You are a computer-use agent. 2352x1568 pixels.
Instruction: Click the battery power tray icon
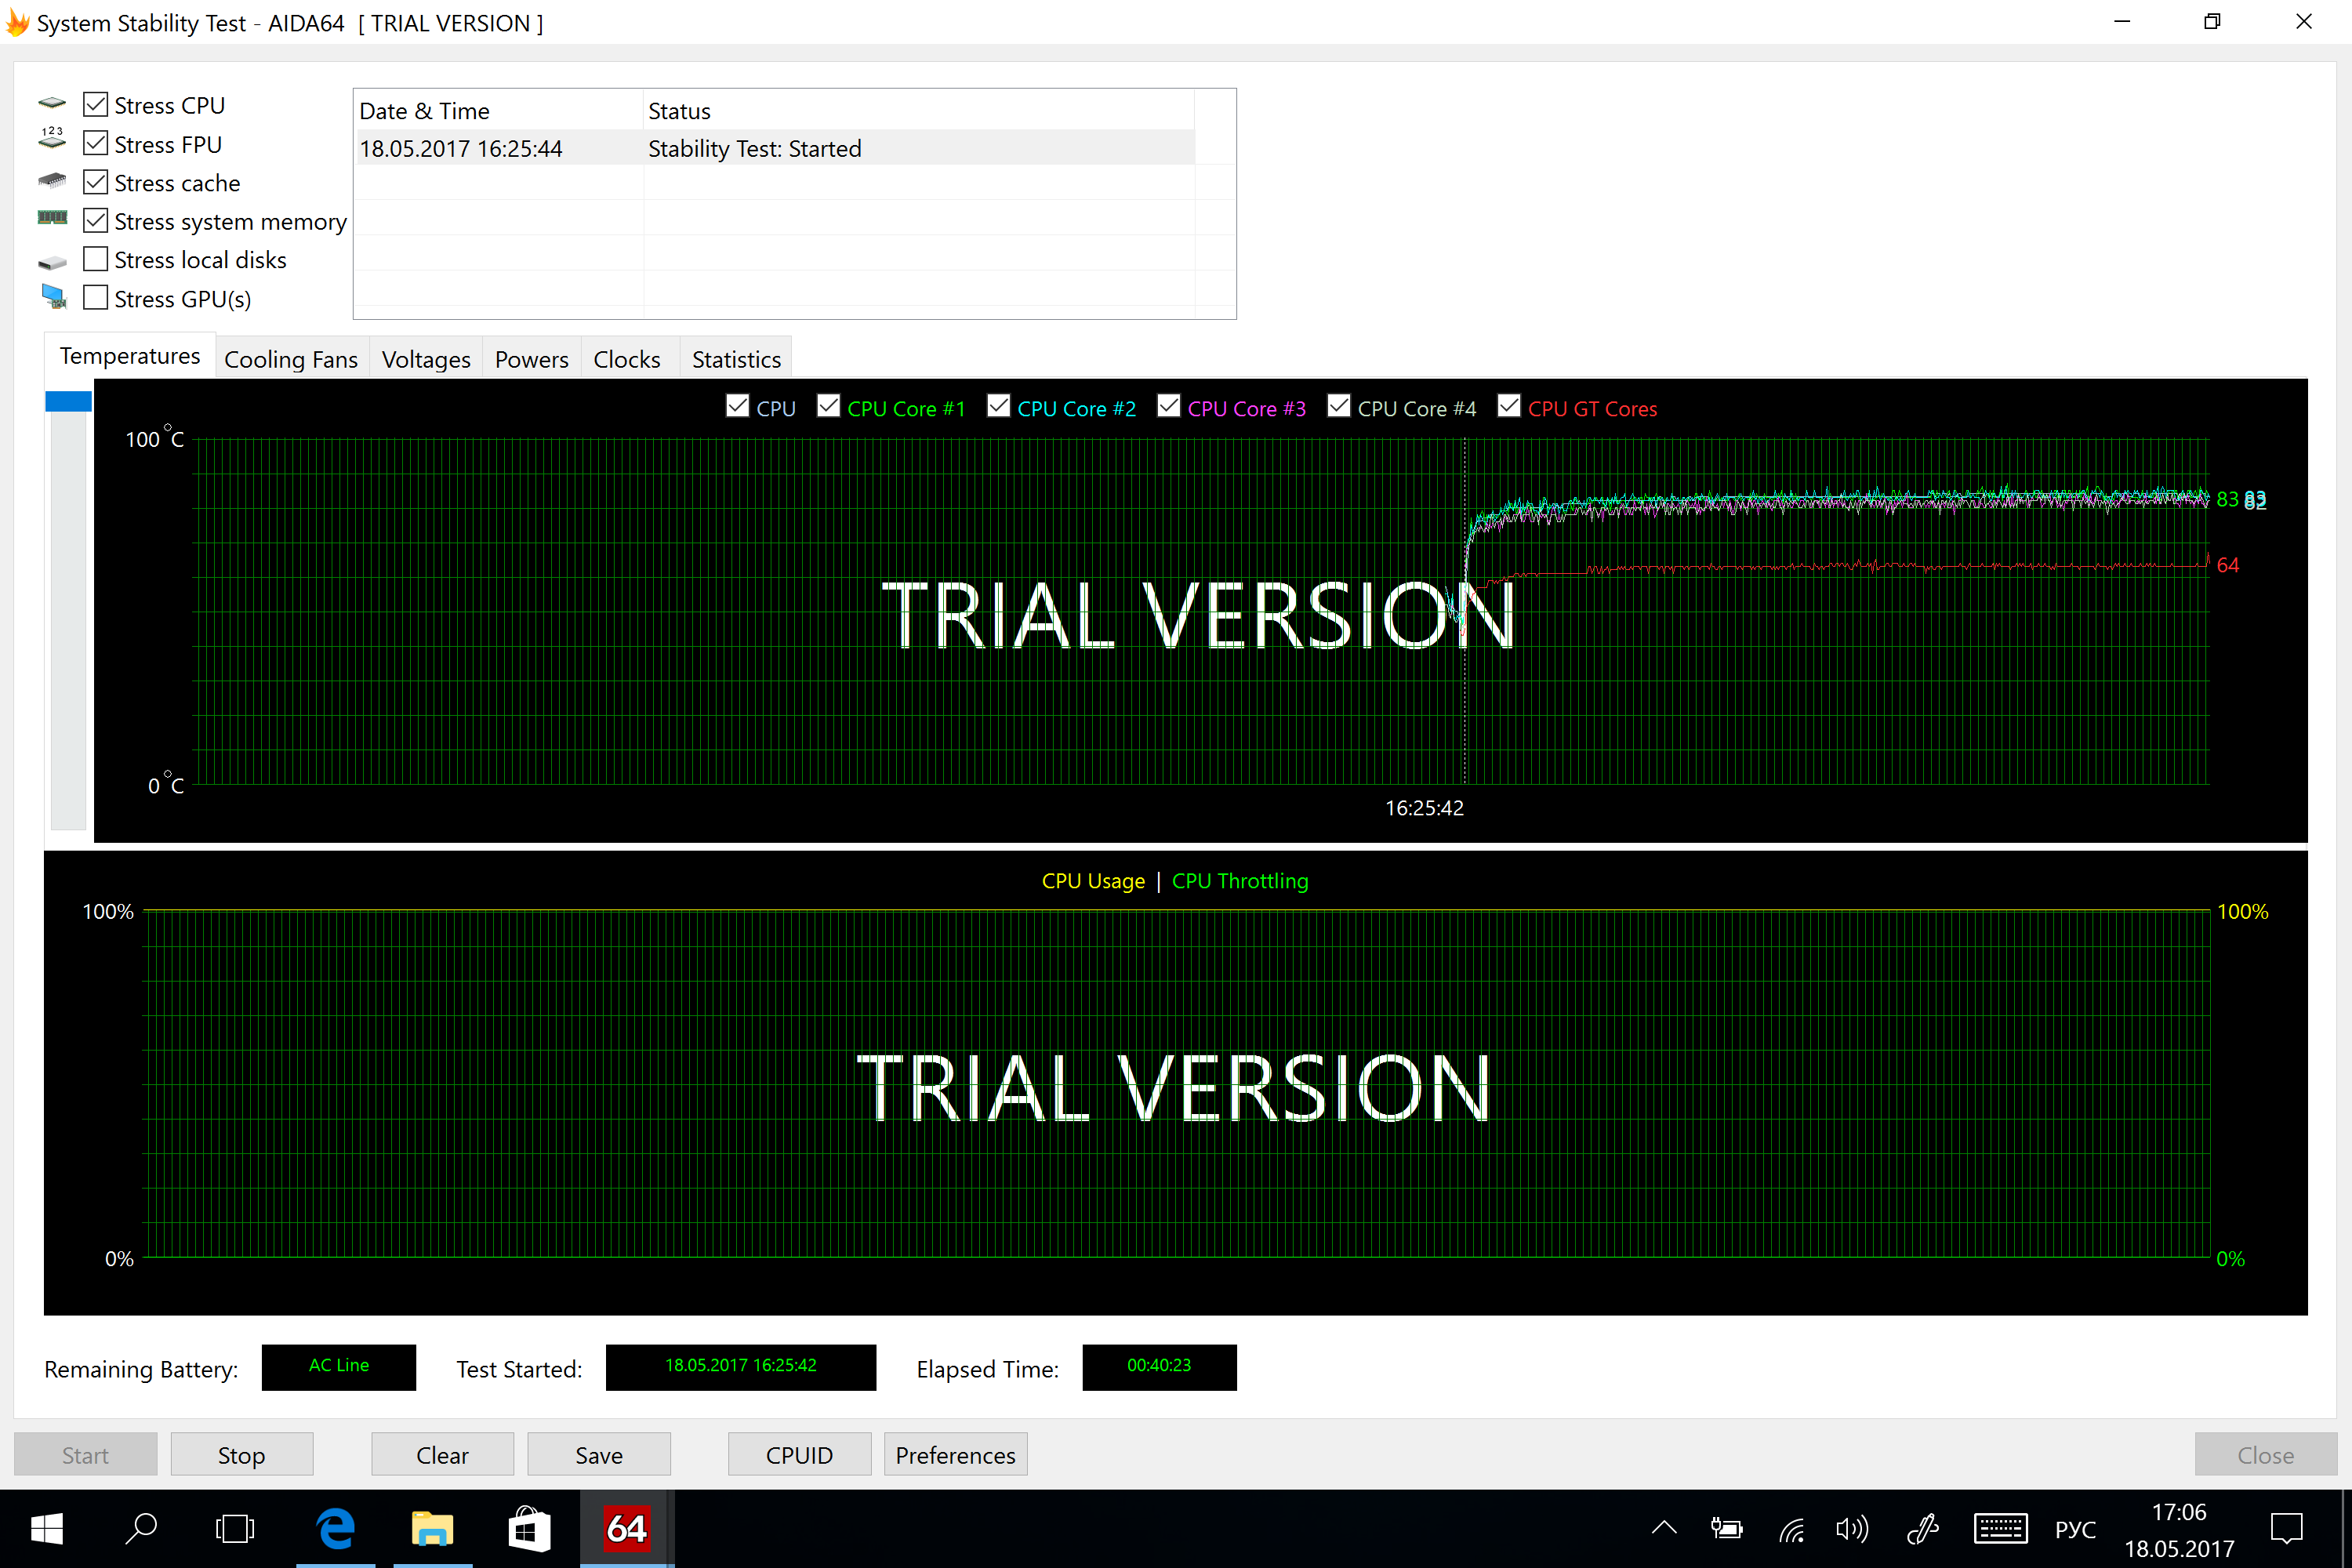[1726, 1529]
